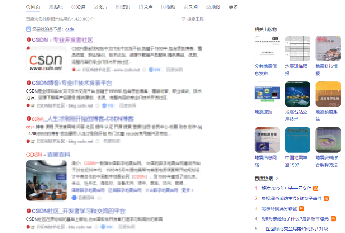
Task: Click the 搜索工具 funnel icon
Action: (183, 19)
